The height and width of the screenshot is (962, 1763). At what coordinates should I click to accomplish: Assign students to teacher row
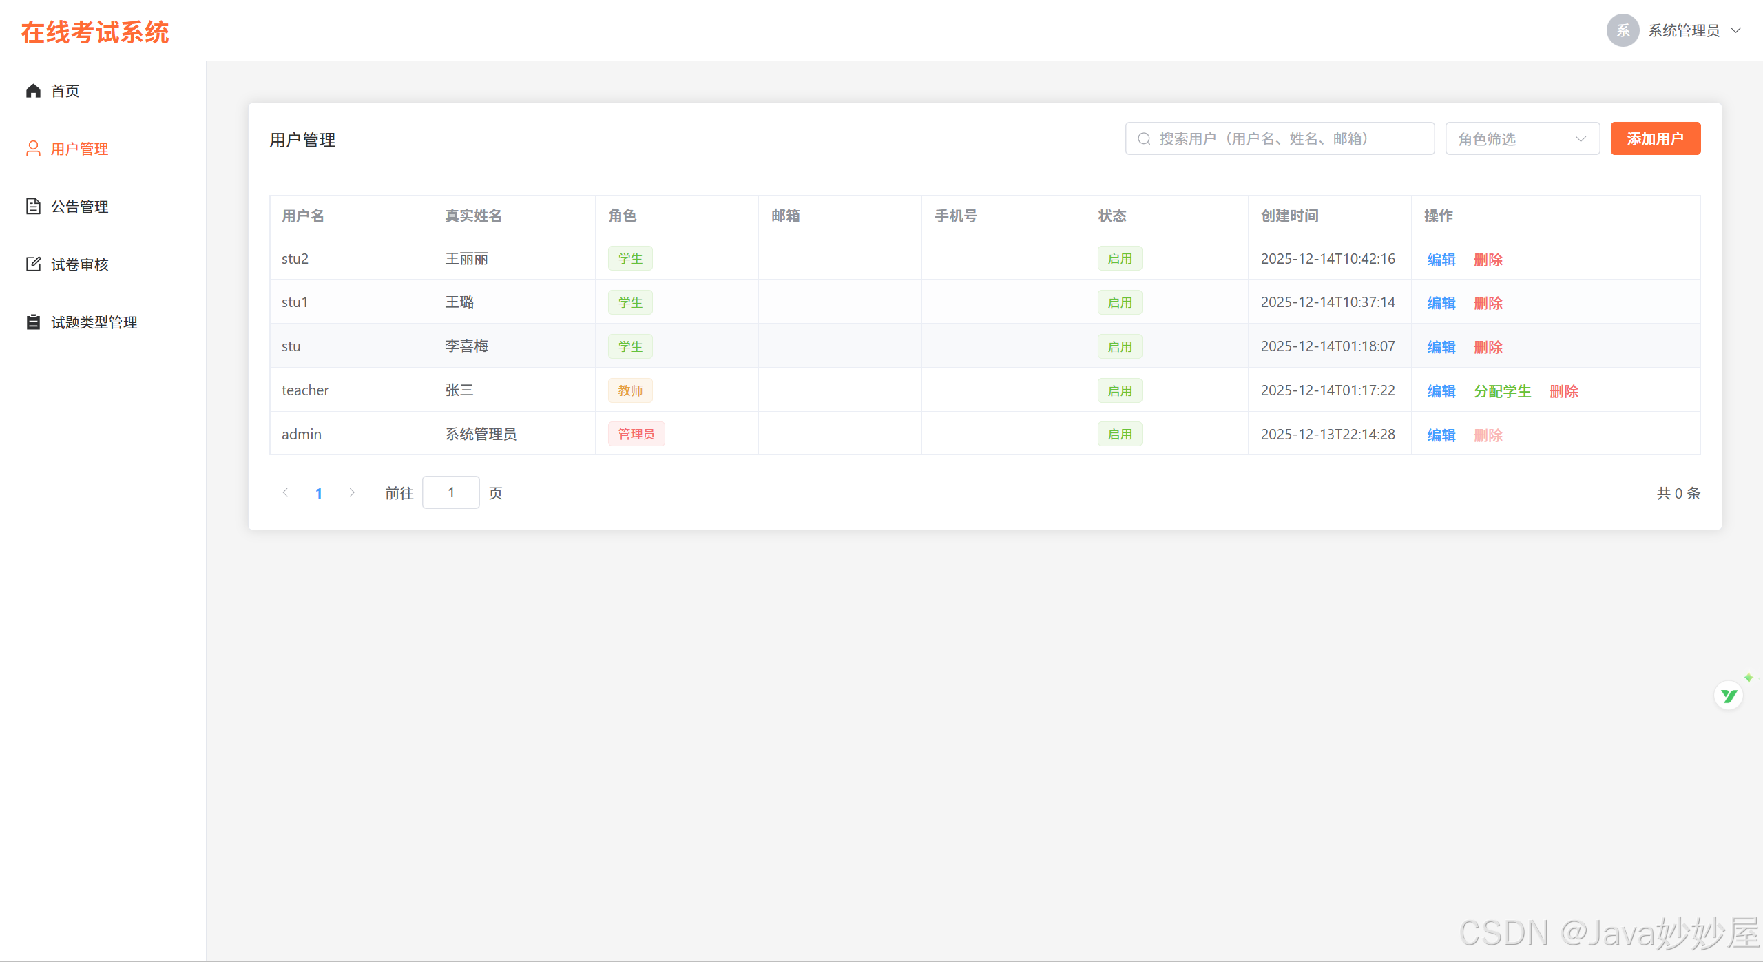[1502, 391]
